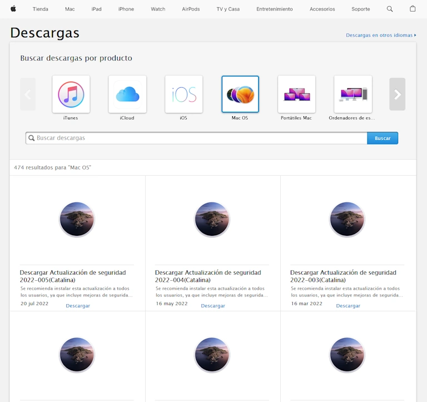
Task: Focus the Buscar descargas search field
Action: click(196, 138)
